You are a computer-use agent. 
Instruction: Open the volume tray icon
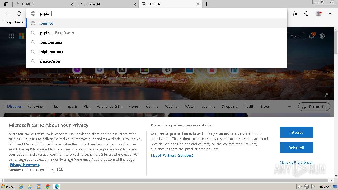[300, 187]
